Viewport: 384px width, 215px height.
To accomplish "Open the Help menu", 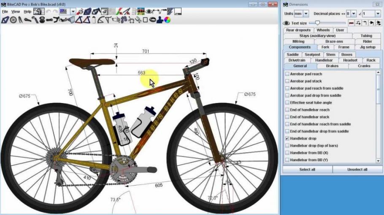I will tap(27, 11).
